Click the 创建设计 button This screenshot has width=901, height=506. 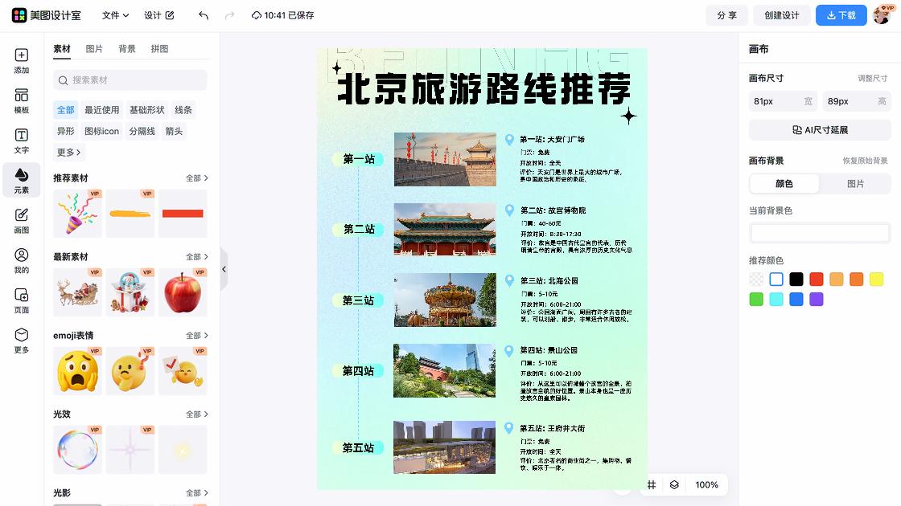coord(781,15)
